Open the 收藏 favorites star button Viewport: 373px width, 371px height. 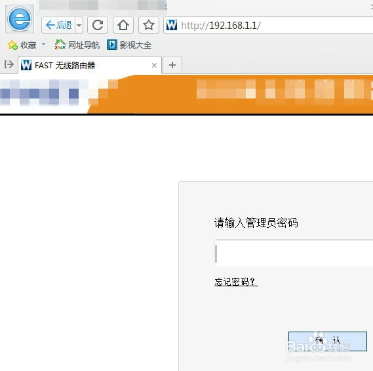click(x=22, y=45)
